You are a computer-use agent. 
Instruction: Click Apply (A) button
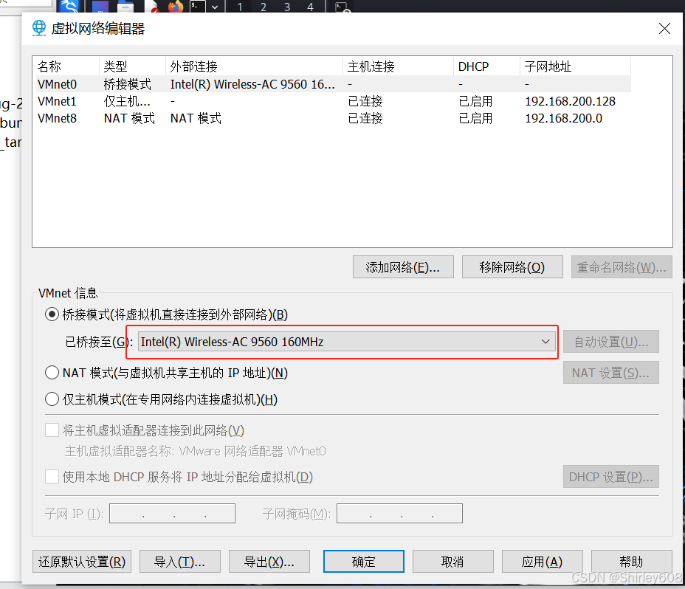(x=542, y=562)
